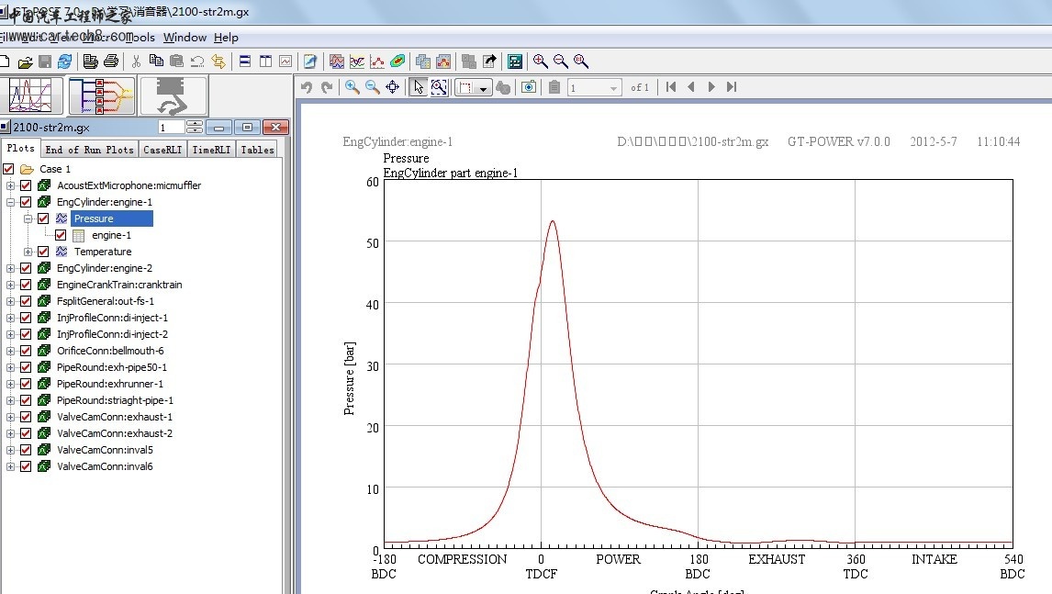Viewport: 1052px width, 594px height.
Task: Collapse the Pressure node
Action: click(x=28, y=219)
